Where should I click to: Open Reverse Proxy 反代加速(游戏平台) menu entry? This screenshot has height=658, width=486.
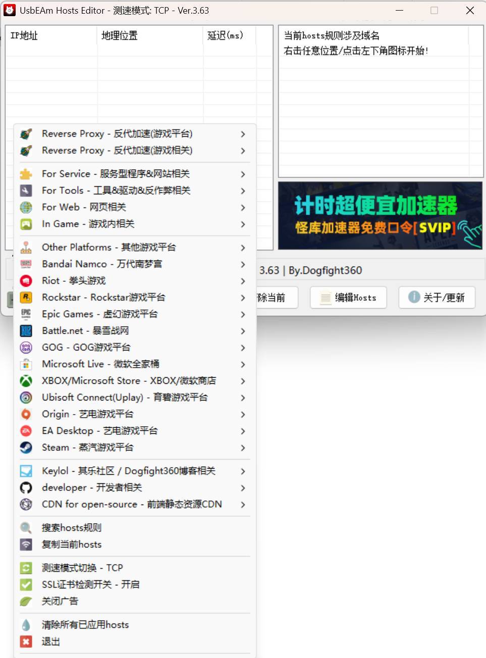[x=135, y=134]
